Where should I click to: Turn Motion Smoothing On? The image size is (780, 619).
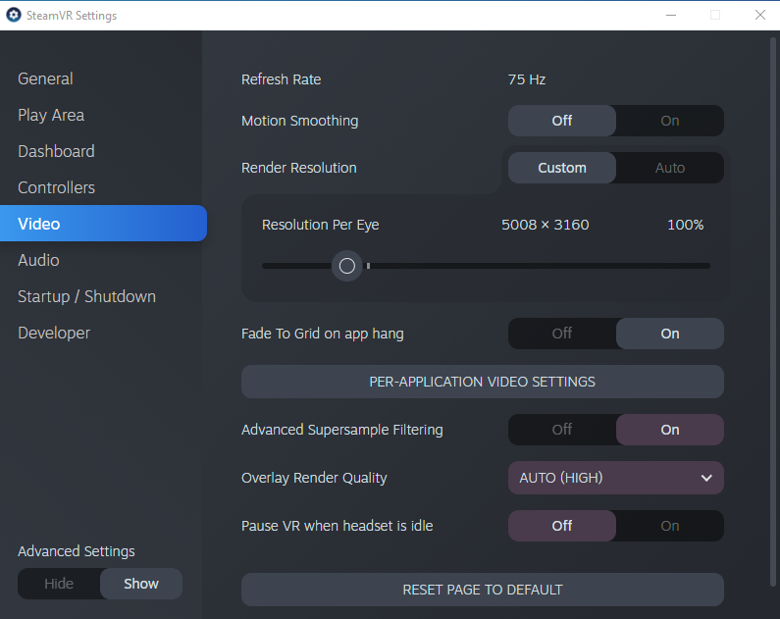(x=669, y=121)
